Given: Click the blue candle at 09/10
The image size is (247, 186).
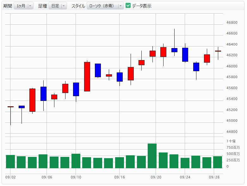Looking at the screenshot, I should click(x=76, y=89).
